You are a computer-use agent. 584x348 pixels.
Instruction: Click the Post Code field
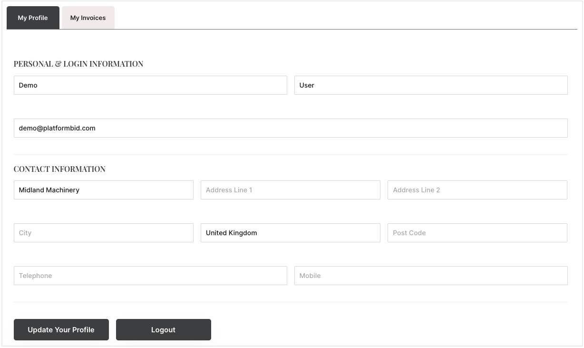click(477, 233)
